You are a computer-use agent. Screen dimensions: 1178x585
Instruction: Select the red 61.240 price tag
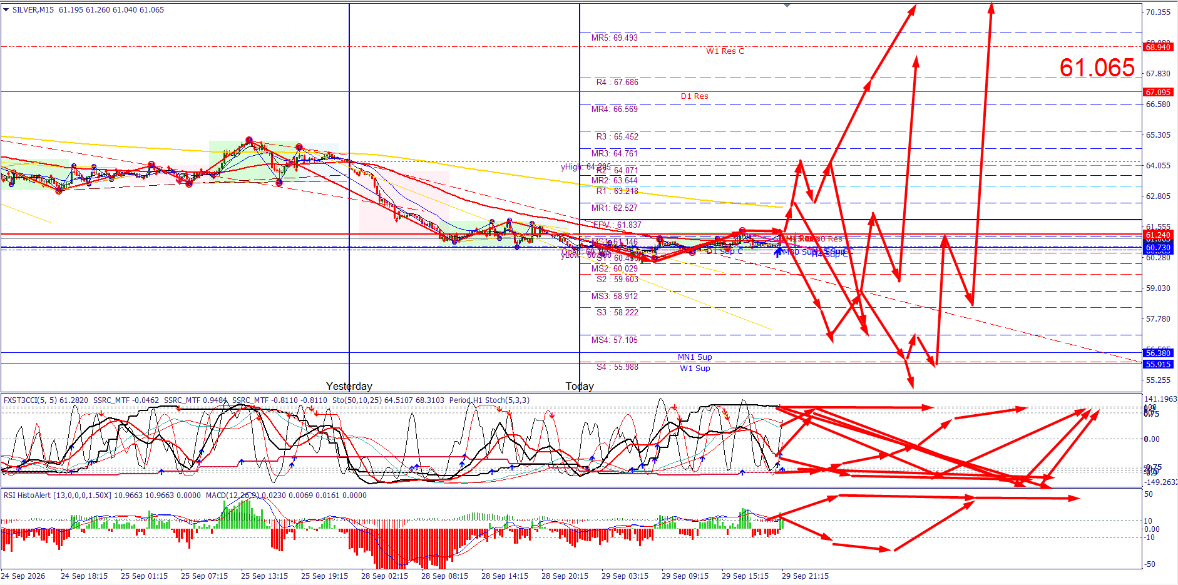(x=1158, y=235)
